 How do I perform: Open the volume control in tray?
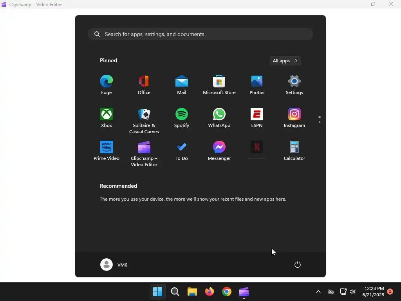click(352, 292)
